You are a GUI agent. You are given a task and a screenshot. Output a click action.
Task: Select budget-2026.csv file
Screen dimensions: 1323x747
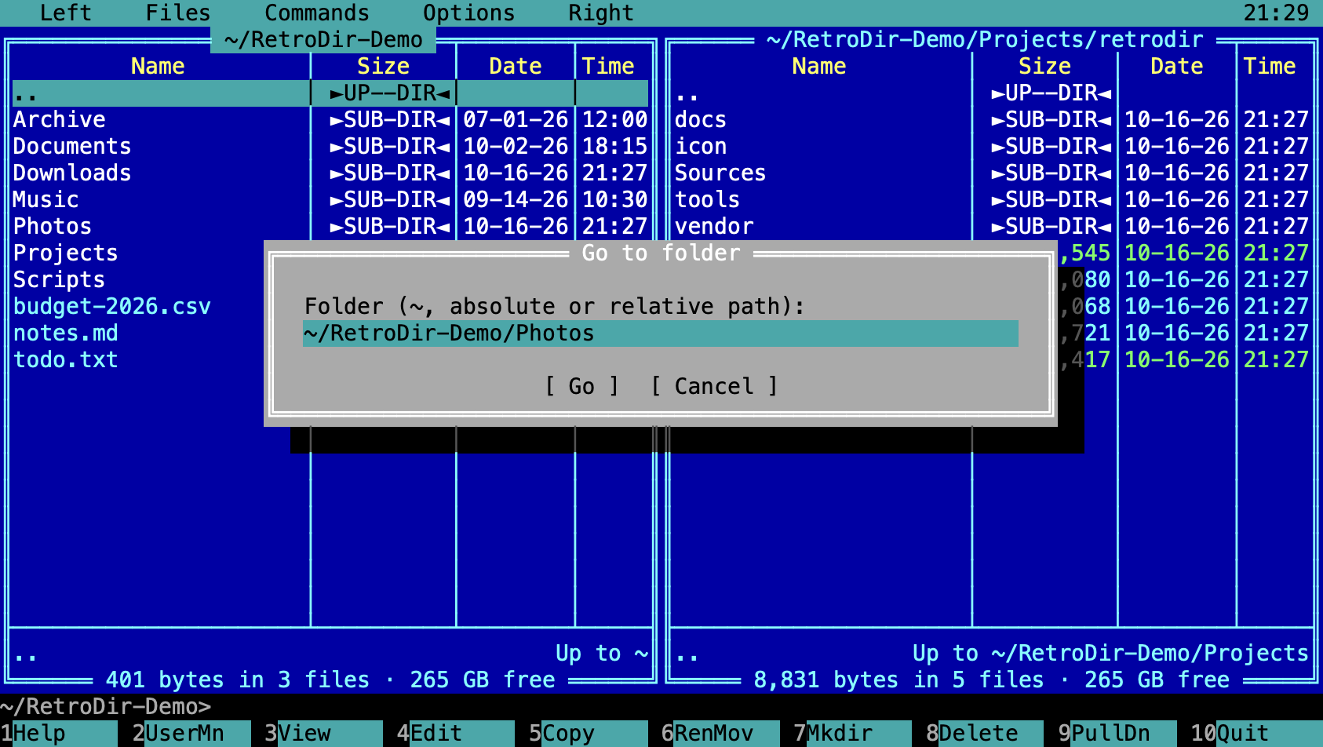click(x=138, y=307)
